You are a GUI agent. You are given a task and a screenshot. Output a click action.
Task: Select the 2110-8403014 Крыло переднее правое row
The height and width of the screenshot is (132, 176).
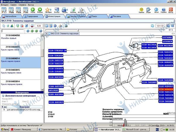click(x=21, y=85)
